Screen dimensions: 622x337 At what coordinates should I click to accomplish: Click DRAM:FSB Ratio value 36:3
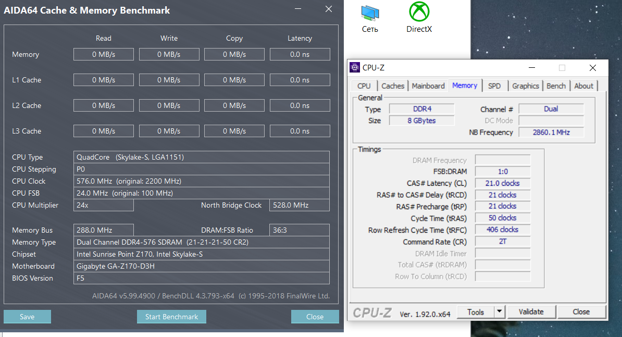300,230
